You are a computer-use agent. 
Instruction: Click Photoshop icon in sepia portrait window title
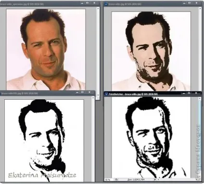click(106, 4)
